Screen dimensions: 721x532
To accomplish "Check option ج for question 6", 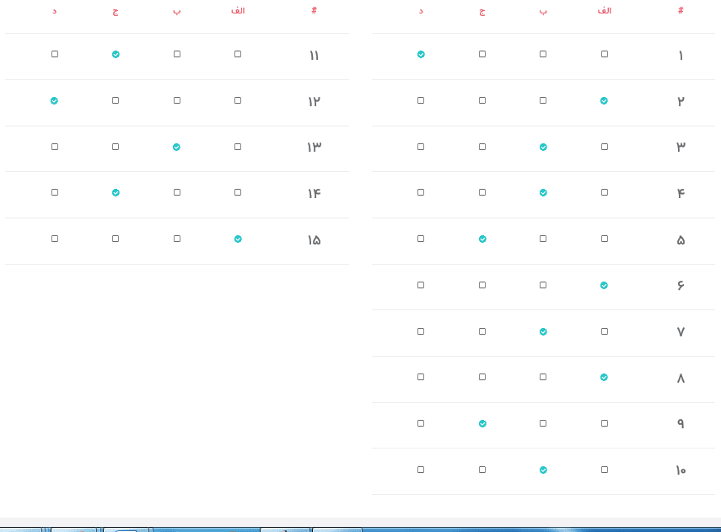I will (x=482, y=285).
